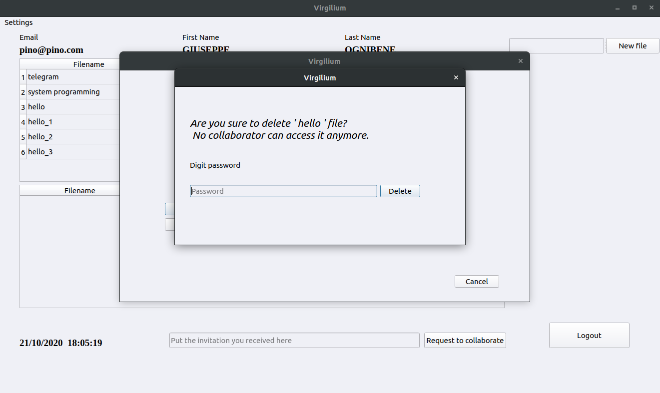Select the hello_1 file row
This screenshot has height=393, width=660.
coord(73,122)
